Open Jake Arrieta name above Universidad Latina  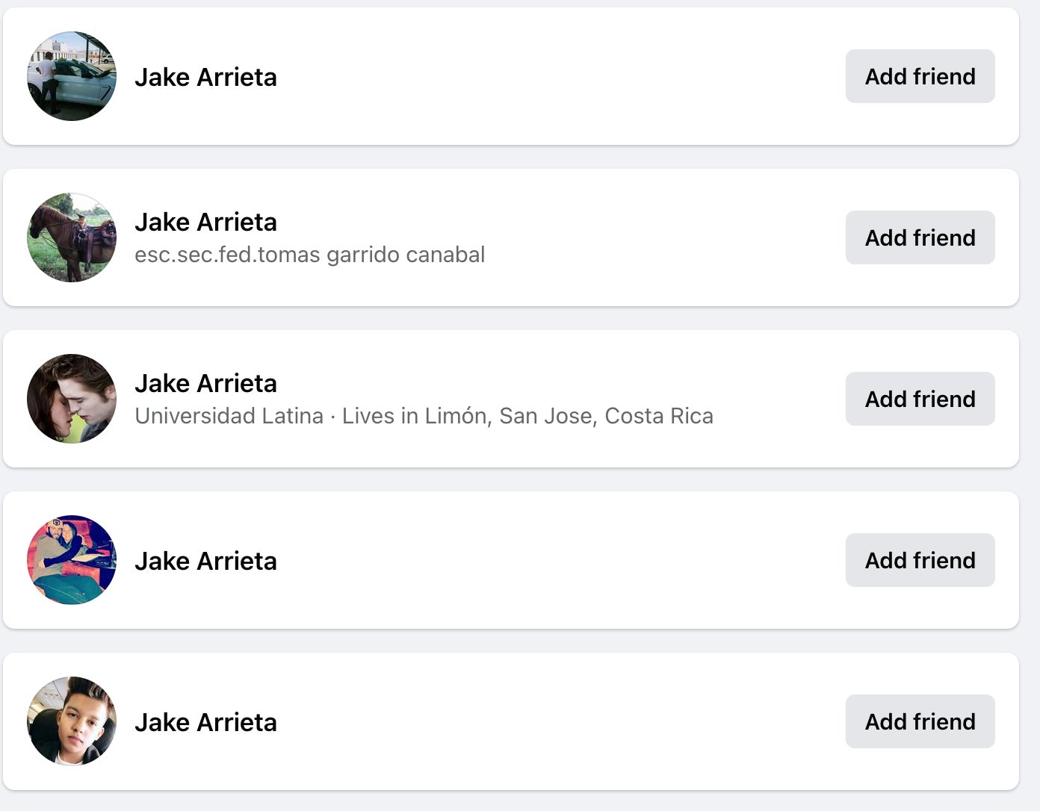click(x=205, y=383)
